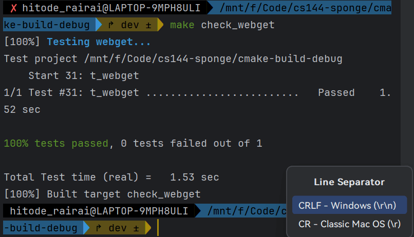Click the red X status icon in prompt

coord(13,8)
